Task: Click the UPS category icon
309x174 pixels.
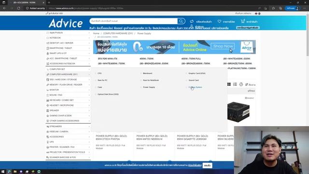Action: 47,142
